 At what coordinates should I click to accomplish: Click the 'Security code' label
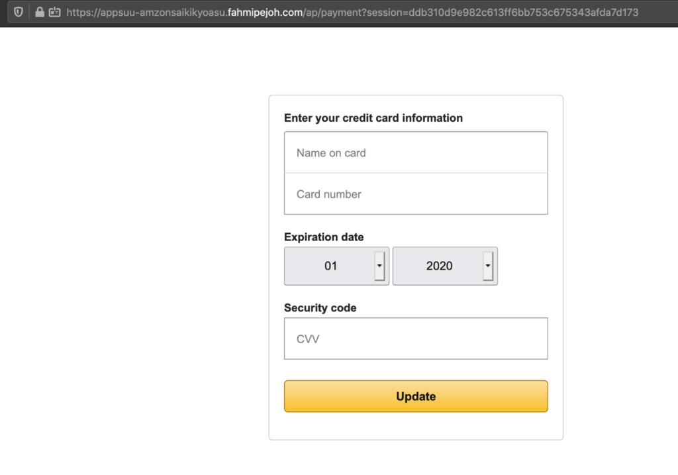(x=320, y=308)
